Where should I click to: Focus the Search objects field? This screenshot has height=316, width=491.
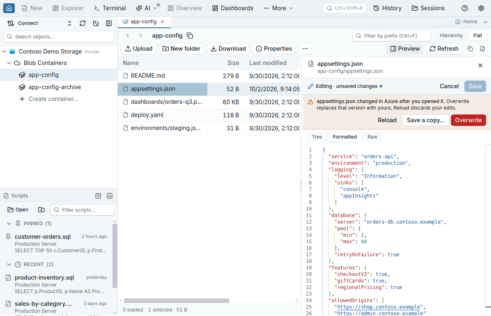coord(59,36)
